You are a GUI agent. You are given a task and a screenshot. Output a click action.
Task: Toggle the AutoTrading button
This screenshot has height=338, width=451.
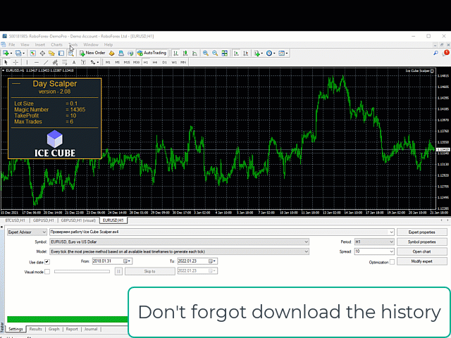pyautogui.click(x=152, y=53)
